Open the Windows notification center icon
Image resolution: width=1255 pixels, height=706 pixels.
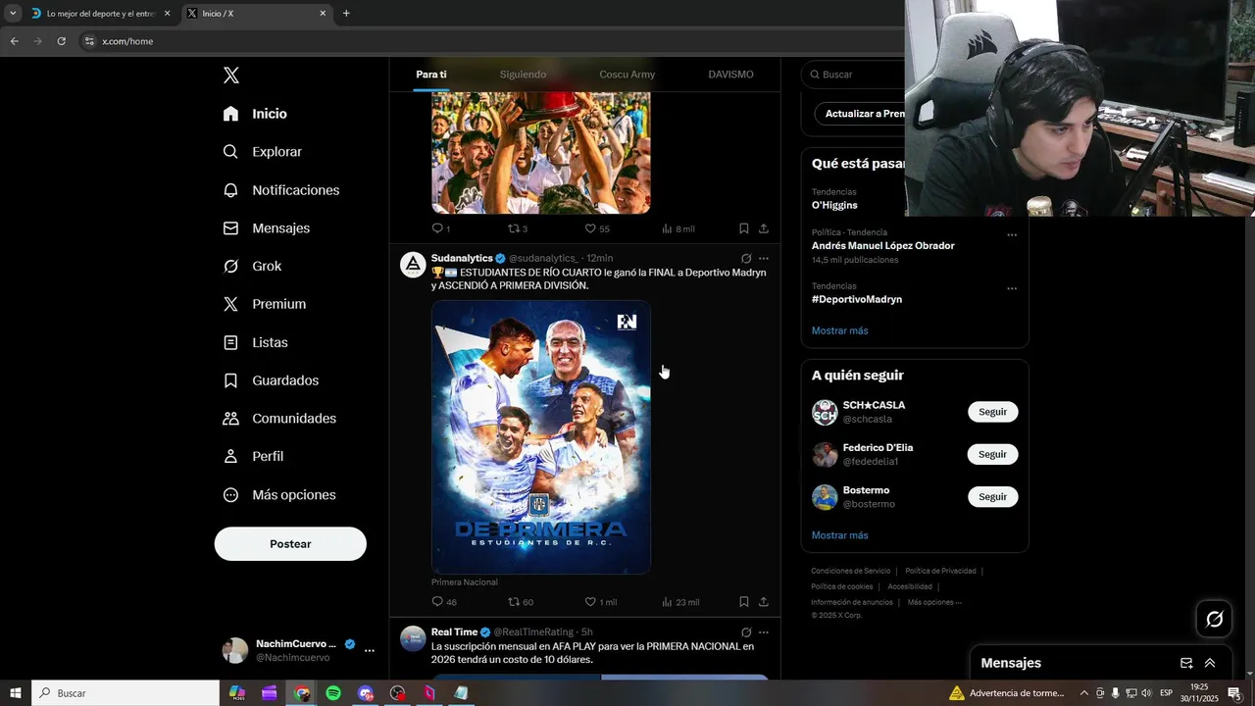tap(1234, 693)
